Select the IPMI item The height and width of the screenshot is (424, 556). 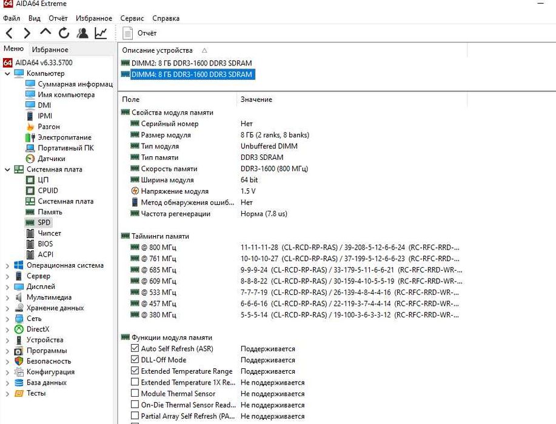click(39, 116)
